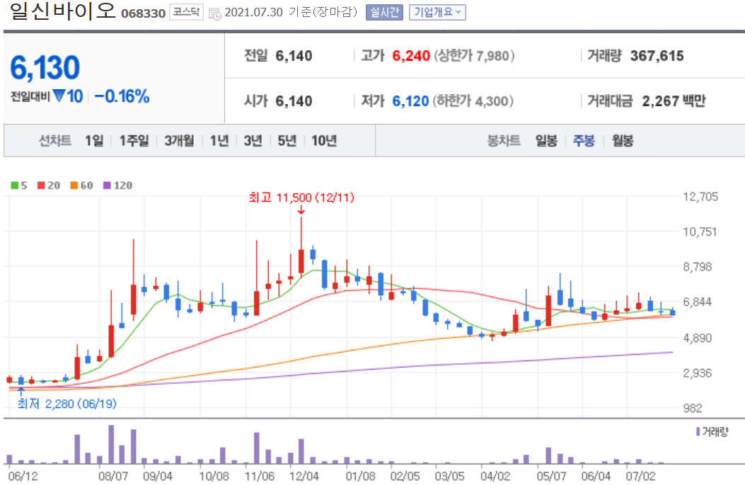Click the 2,936 price axis label

698,373
